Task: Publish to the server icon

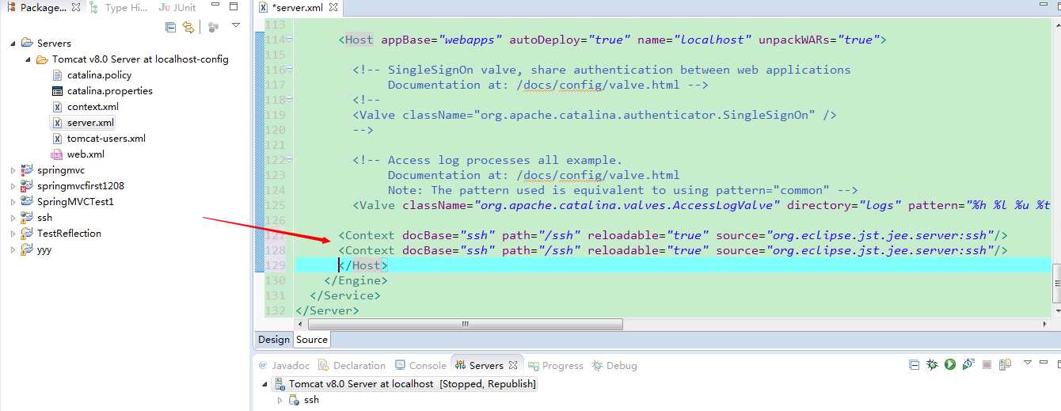Action: point(1005,365)
